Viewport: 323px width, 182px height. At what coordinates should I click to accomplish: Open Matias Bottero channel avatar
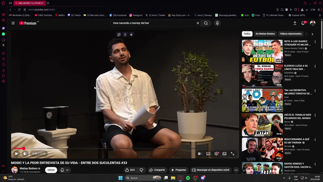pyautogui.click(x=14, y=170)
